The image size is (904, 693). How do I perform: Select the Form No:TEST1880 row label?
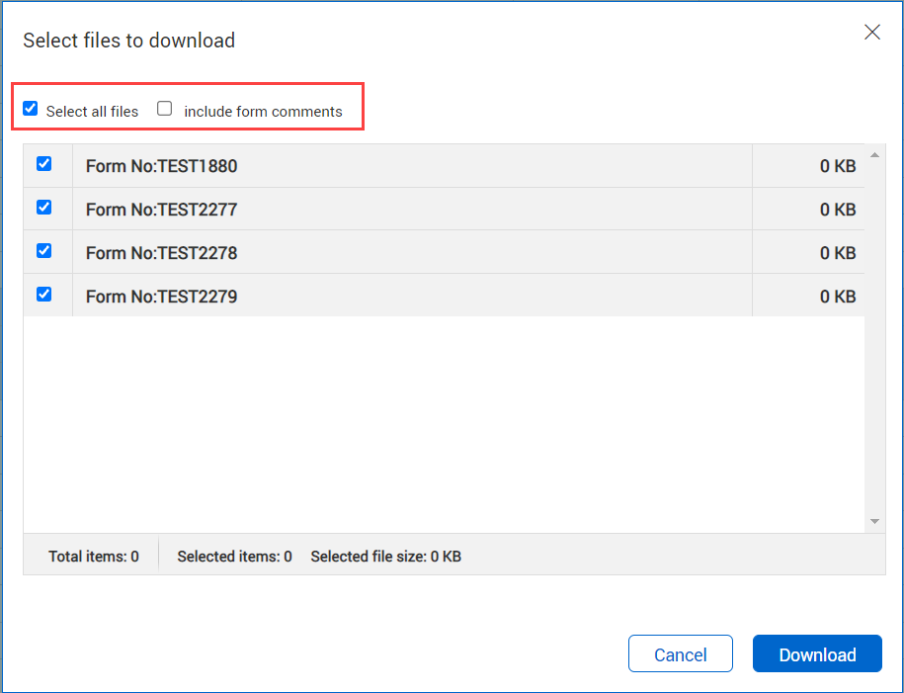(161, 166)
